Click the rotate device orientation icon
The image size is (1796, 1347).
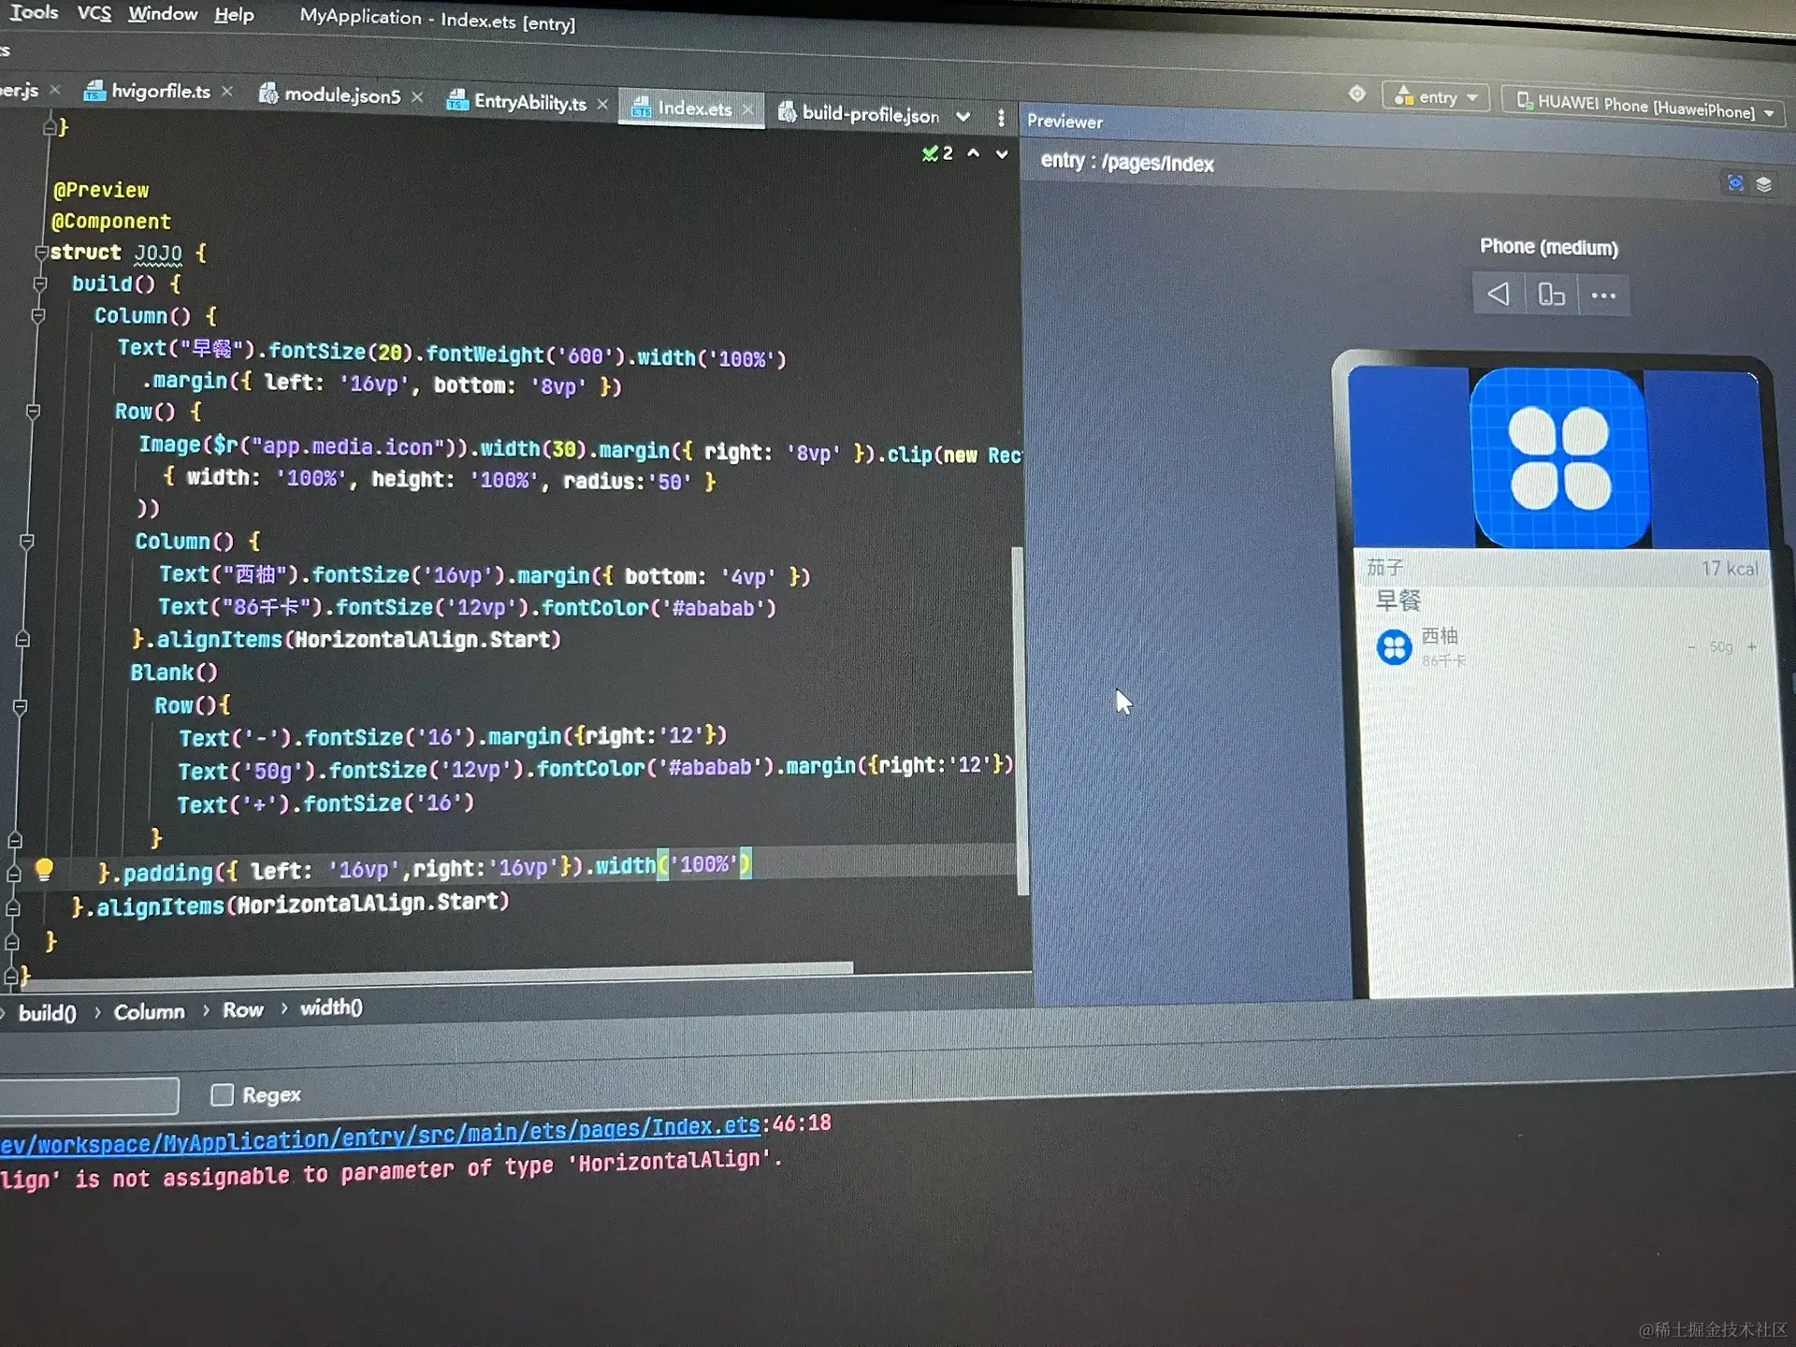coord(1550,296)
